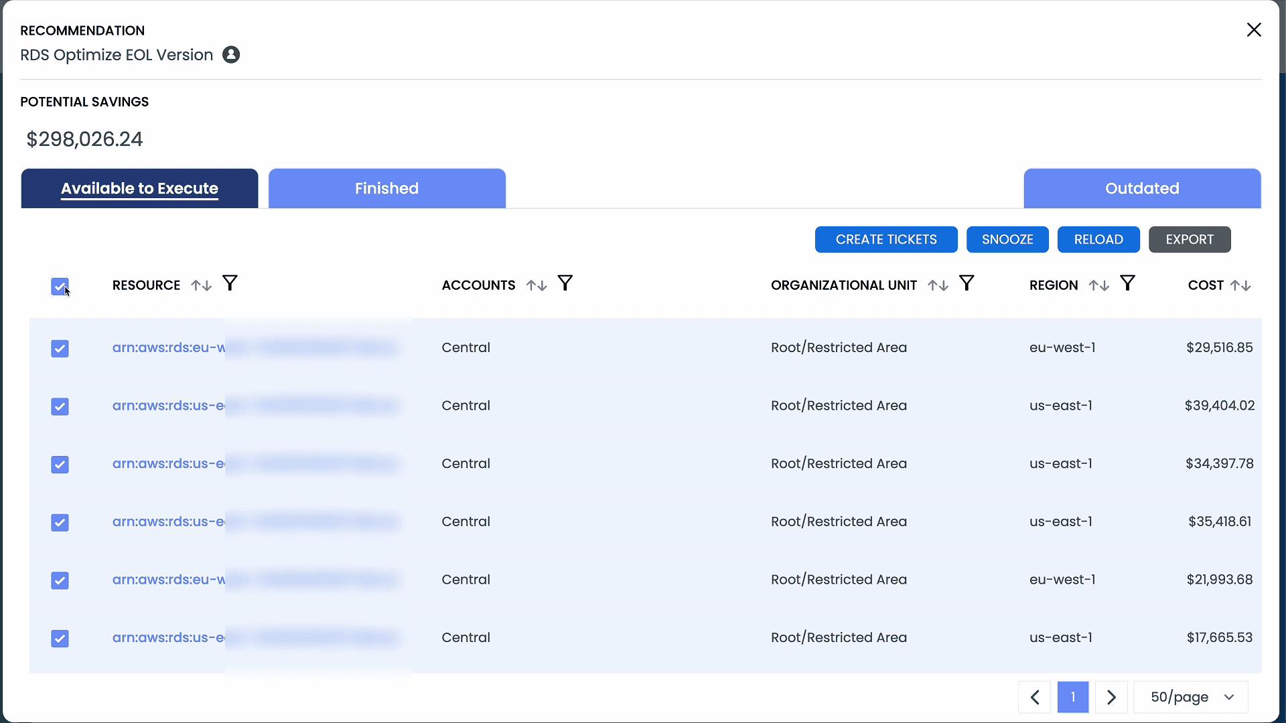Deselect the row costing $29,516.85

pos(60,348)
